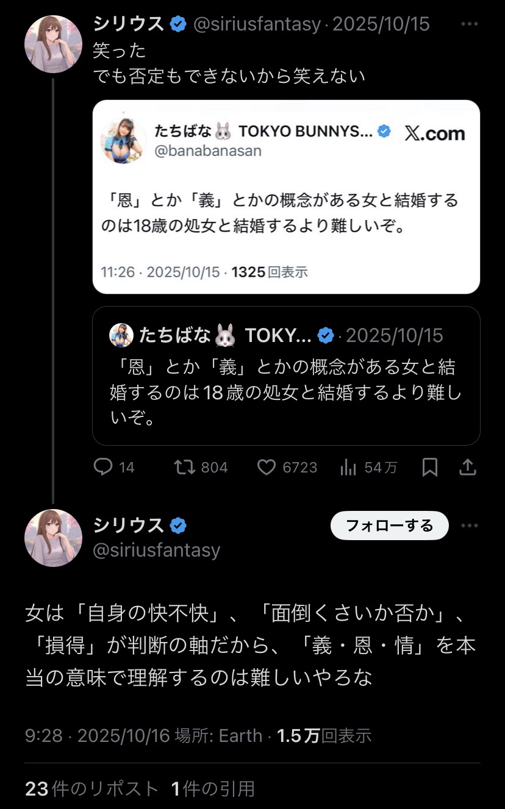Image resolution: width=505 pixels, height=809 pixels.
Task: Tap the 1.5万回表示 view count
Action: 324,735
